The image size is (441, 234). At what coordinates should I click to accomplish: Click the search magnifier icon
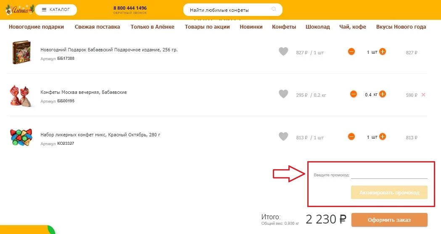point(274,9)
